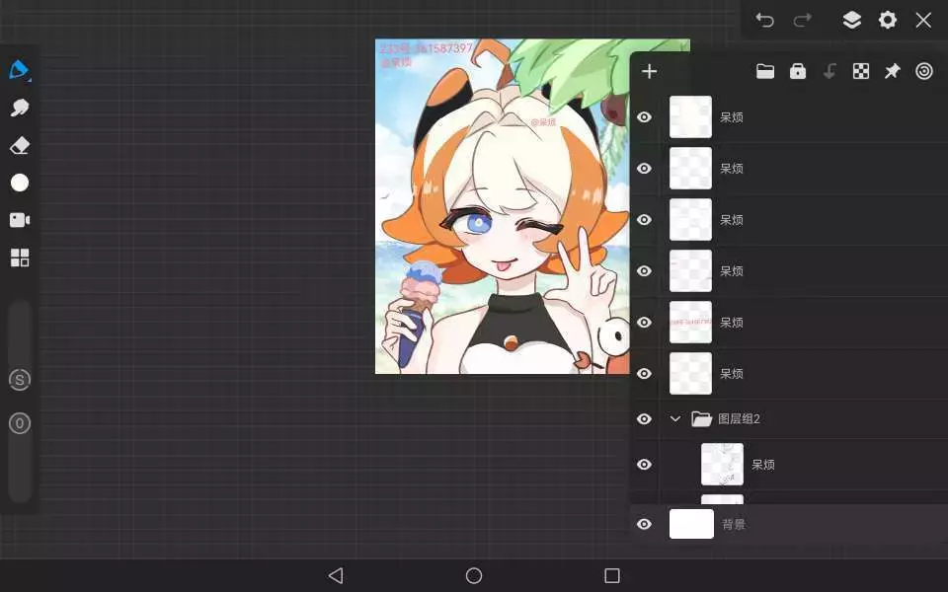Adjust the slider above the S button
The width and height of the screenshot is (948, 592).
click(20, 333)
